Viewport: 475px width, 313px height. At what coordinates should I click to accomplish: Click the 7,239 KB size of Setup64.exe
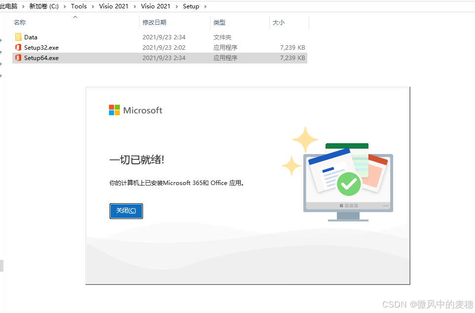click(x=292, y=58)
